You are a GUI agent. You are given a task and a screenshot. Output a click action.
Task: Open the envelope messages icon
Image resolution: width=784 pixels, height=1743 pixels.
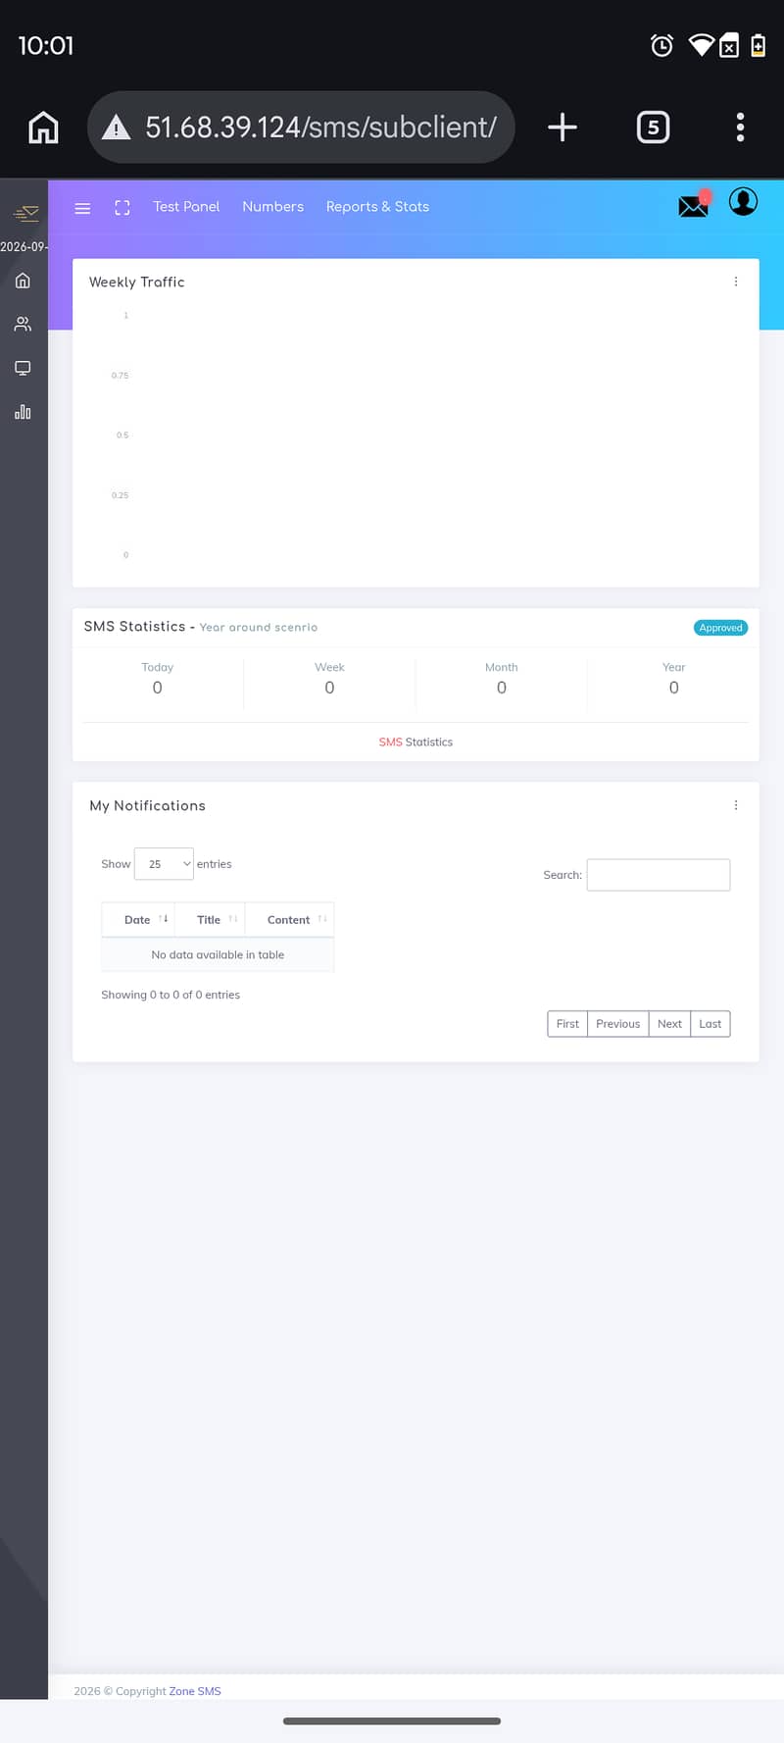click(693, 206)
